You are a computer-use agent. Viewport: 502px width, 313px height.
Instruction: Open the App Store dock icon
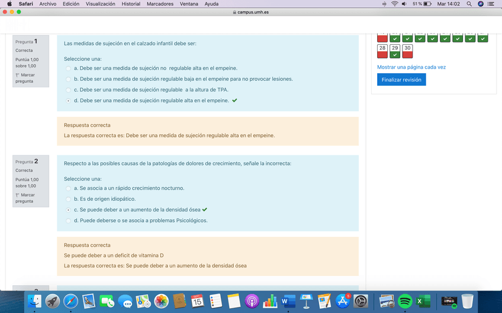click(342, 301)
